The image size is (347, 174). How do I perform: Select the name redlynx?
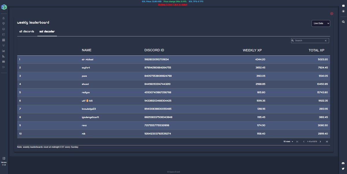86,92
